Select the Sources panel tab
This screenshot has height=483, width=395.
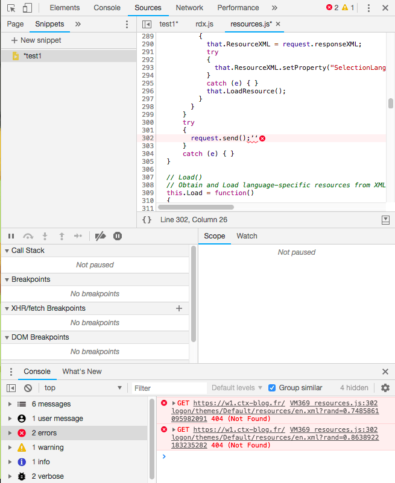coord(148,8)
